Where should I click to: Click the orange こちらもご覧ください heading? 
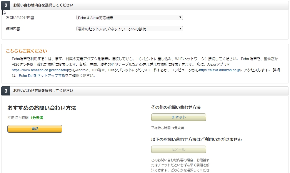(26, 51)
